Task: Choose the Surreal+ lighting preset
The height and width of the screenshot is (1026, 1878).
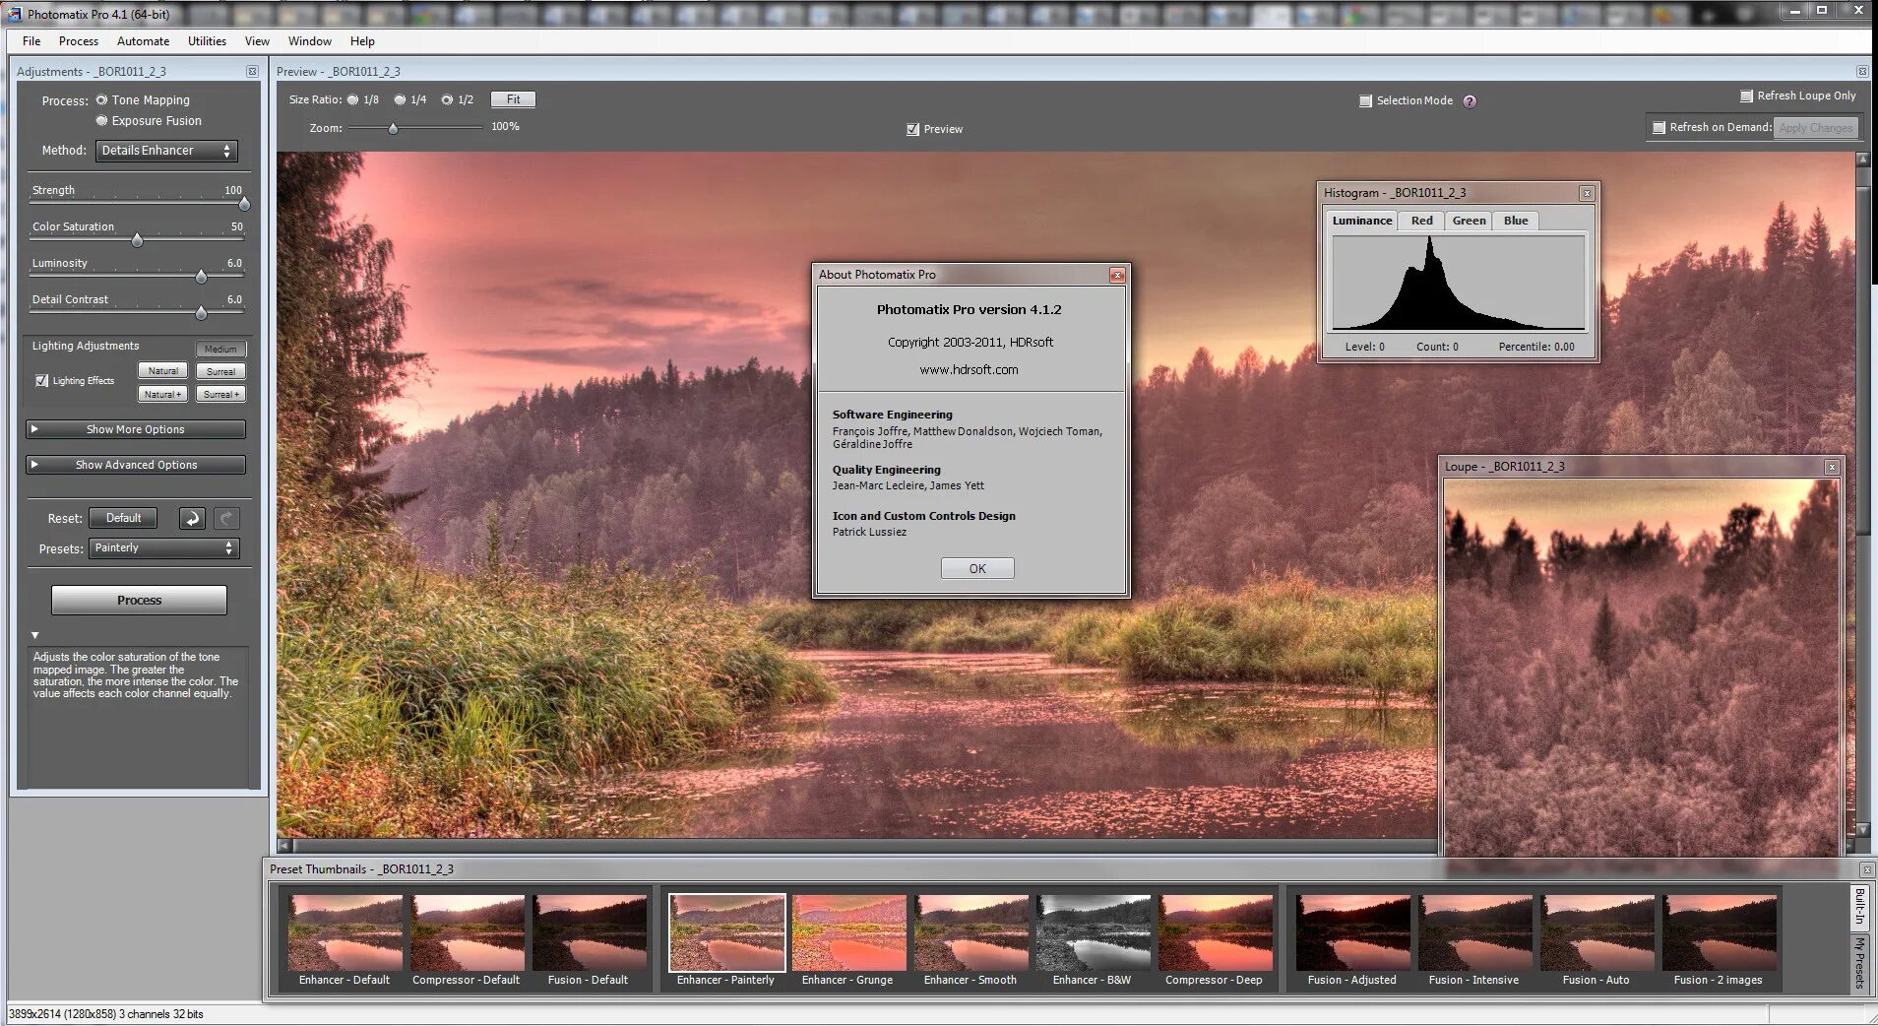Action: coord(220,395)
